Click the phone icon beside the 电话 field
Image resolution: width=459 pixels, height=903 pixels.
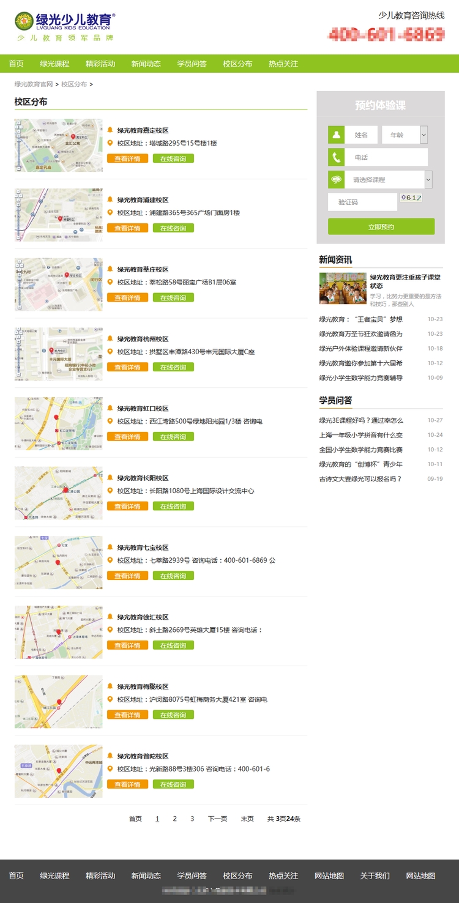pyautogui.click(x=336, y=157)
